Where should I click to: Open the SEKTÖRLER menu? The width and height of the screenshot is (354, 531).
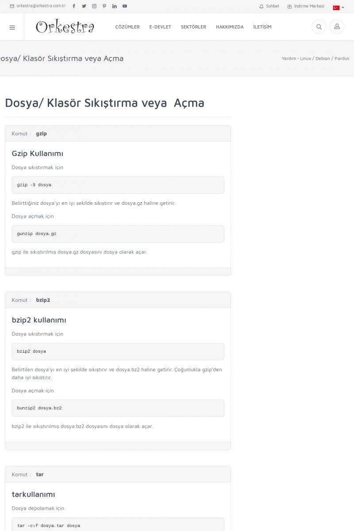click(x=193, y=27)
